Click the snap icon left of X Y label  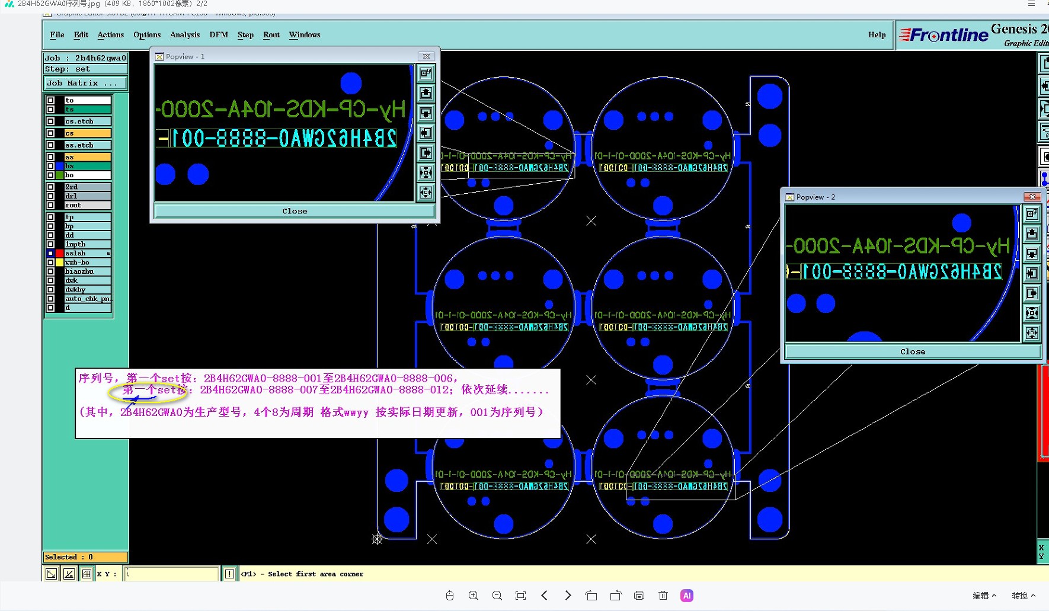pos(69,574)
